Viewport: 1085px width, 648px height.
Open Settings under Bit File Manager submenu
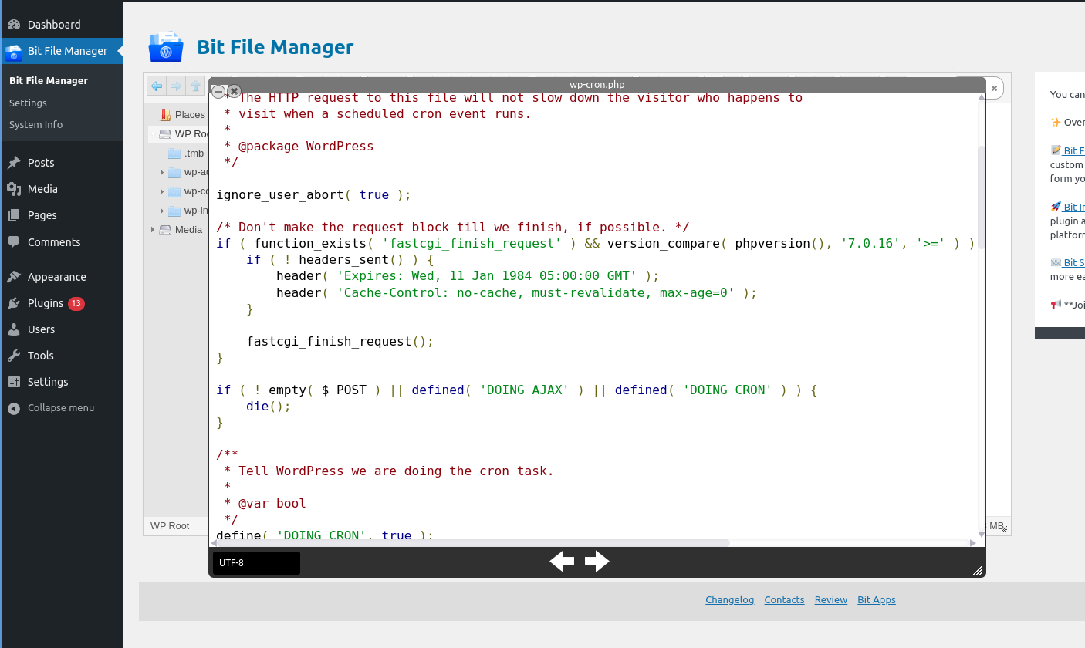(x=28, y=103)
